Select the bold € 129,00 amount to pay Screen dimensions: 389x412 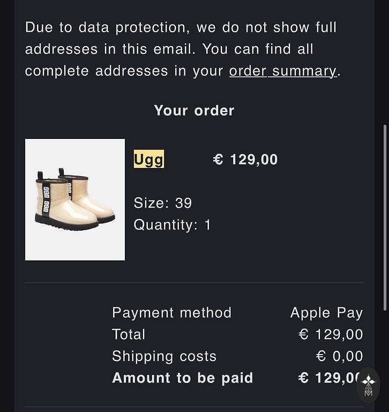click(328, 378)
